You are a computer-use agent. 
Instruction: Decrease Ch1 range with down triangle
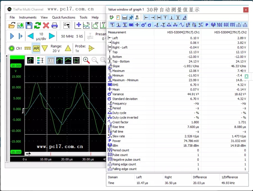(45, 48)
